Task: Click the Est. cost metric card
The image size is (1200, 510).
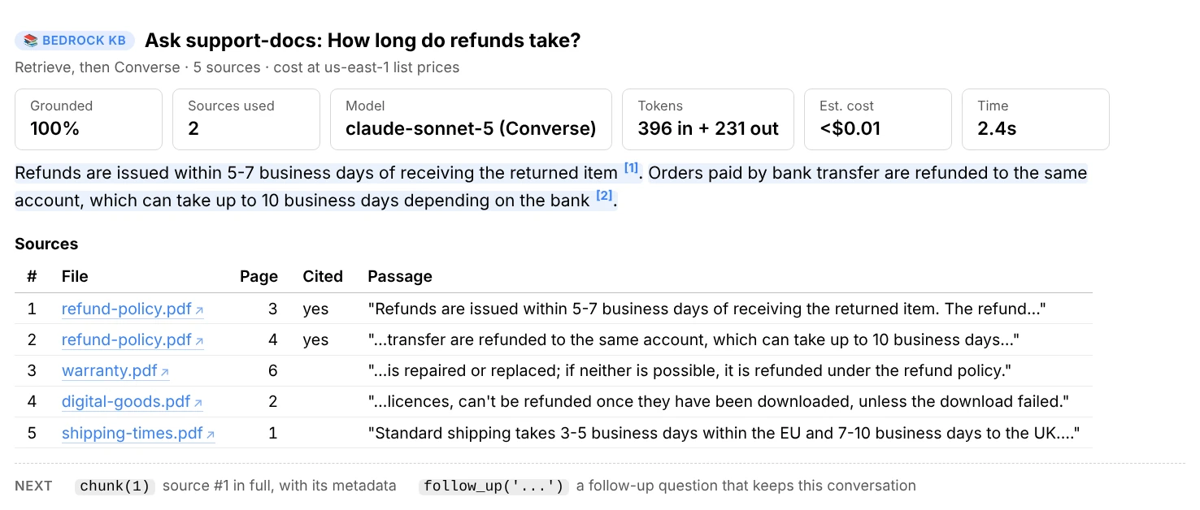Action: click(x=878, y=119)
